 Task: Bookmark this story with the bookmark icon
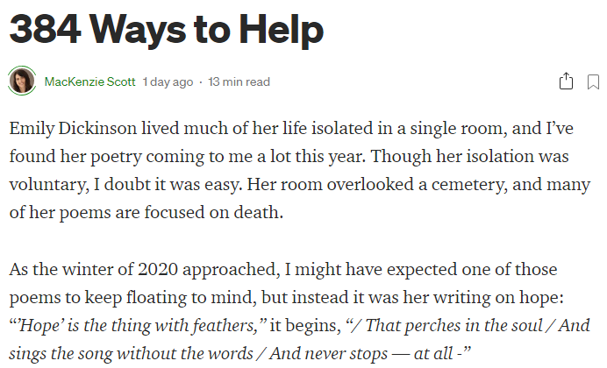(x=593, y=82)
